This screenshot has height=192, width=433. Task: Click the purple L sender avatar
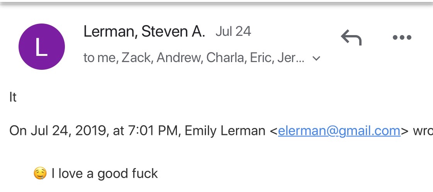[x=41, y=47]
